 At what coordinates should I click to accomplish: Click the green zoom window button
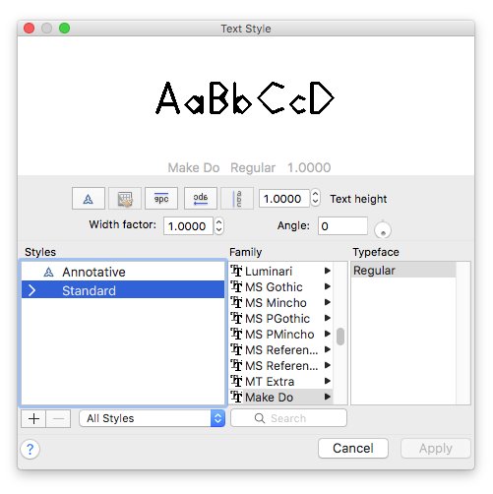[x=64, y=29]
